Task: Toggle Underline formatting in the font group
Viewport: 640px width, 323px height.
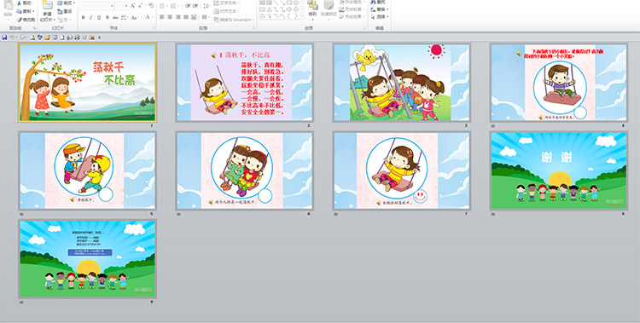Action: coord(99,18)
